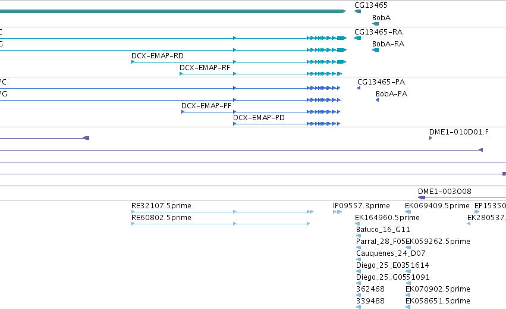Click the CG13465-PA protein label

point(381,82)
